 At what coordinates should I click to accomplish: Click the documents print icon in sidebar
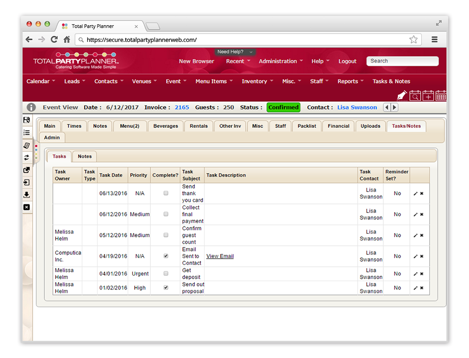pos(27,145)
